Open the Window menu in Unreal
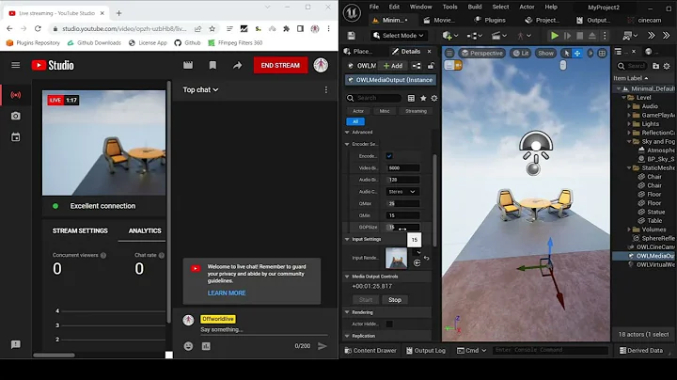Viewport: 677px width, 380px height. pyautogui.click(x=420, y=7)
